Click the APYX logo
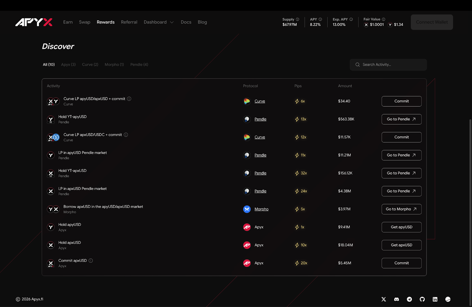This screenshot has width=472, height=307. (x=34, y=22)
